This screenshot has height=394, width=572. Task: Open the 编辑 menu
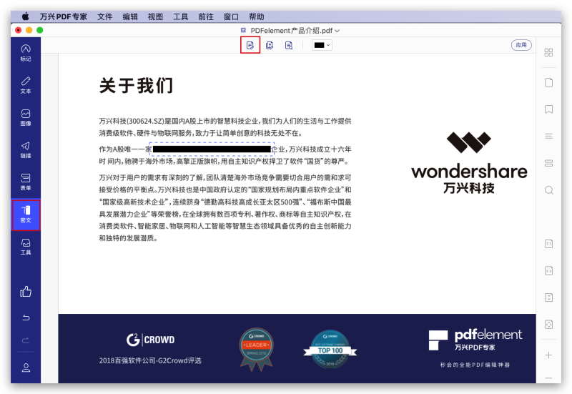pyautogui.click(x=130, y=16)
